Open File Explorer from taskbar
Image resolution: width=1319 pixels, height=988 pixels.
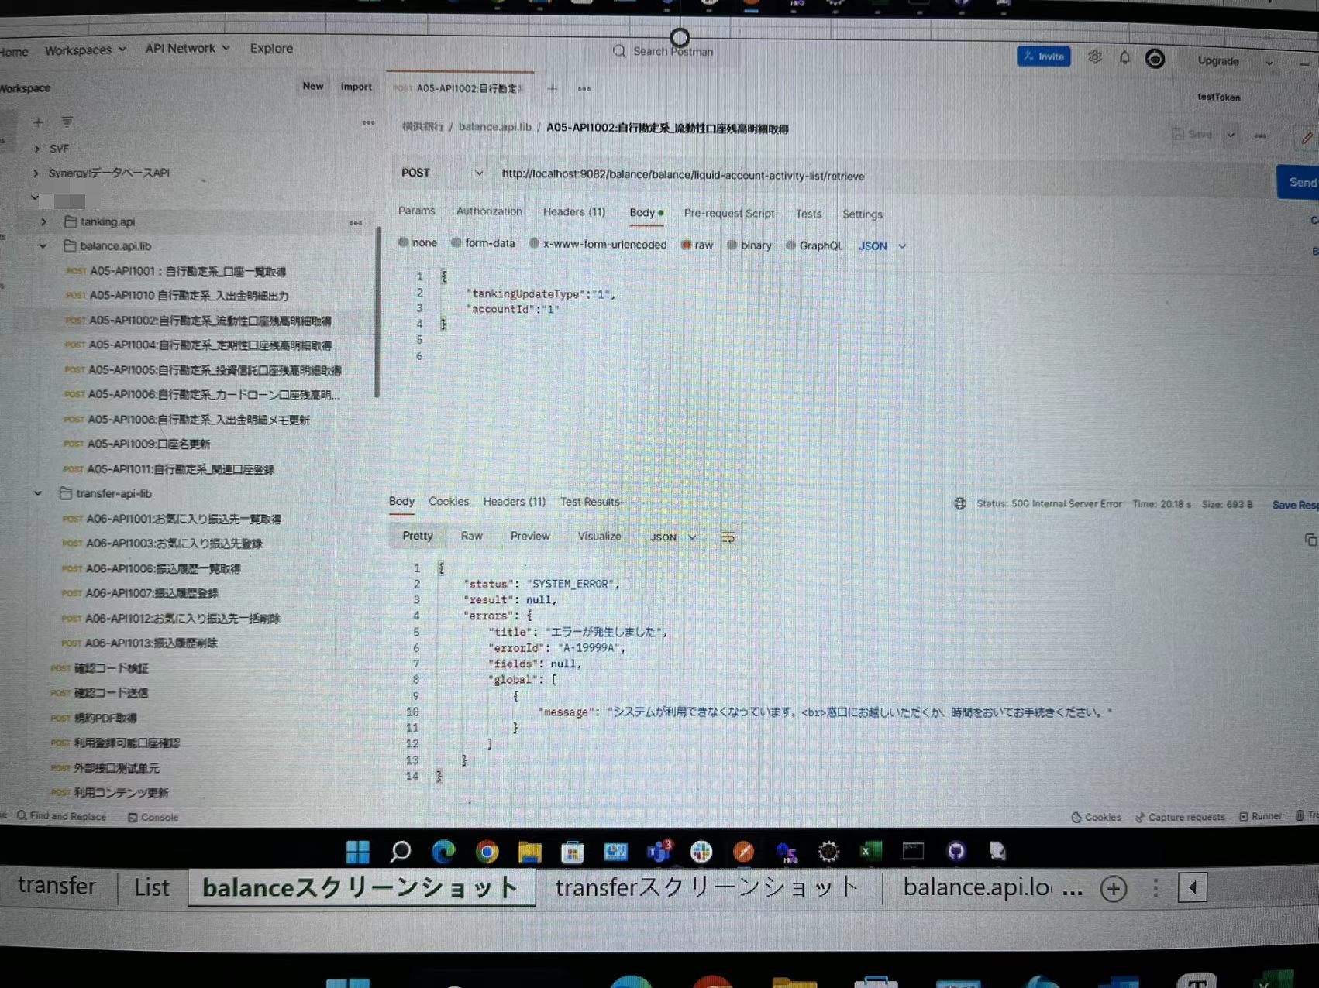tap(530, 852)
